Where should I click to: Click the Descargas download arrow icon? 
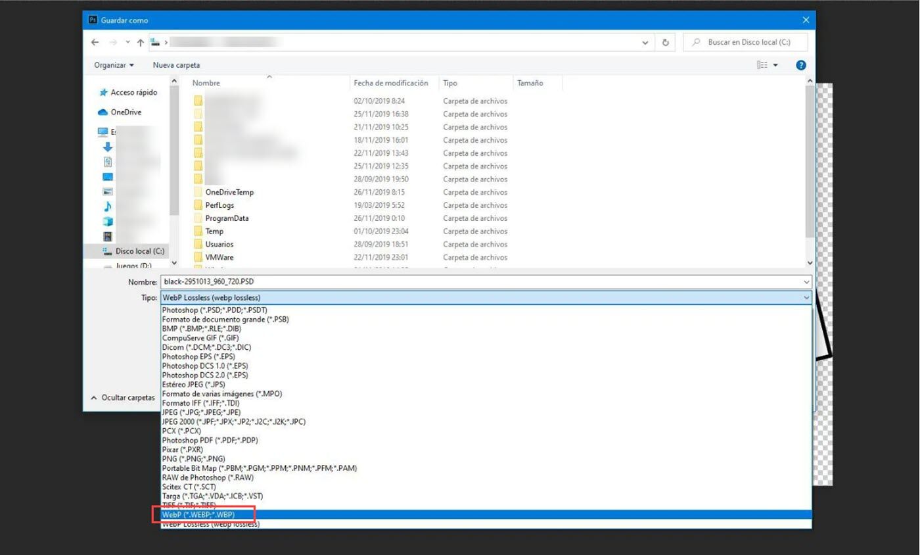pos(107,146)
